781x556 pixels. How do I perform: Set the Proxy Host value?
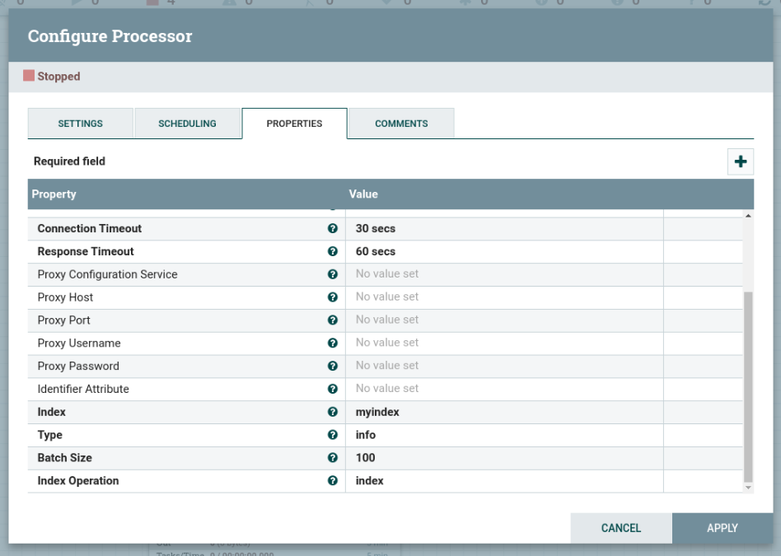(504, 297)
